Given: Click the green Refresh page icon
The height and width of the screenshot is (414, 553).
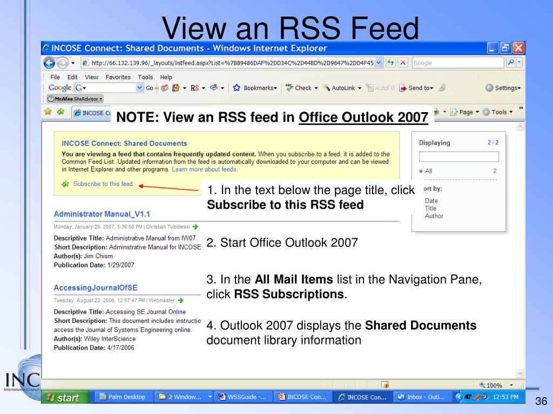Looking at the screenshot, I should [390, 63].
